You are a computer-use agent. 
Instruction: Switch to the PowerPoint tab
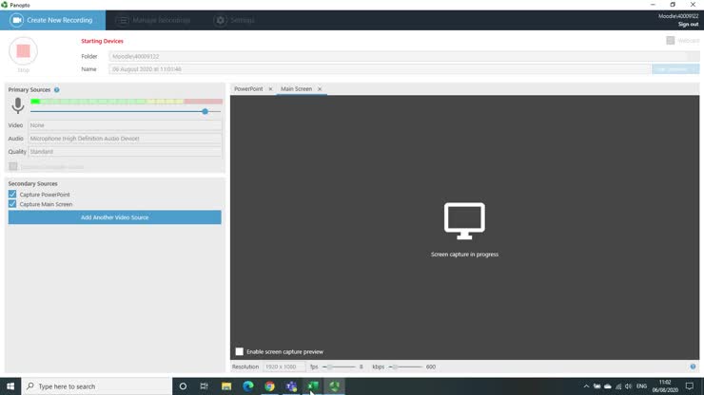(248, 89)
